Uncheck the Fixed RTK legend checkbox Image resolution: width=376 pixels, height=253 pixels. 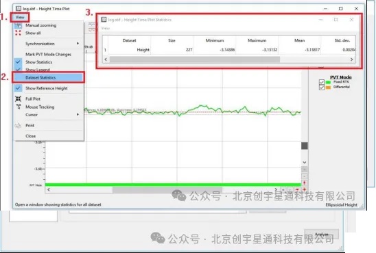coord(322,82)
